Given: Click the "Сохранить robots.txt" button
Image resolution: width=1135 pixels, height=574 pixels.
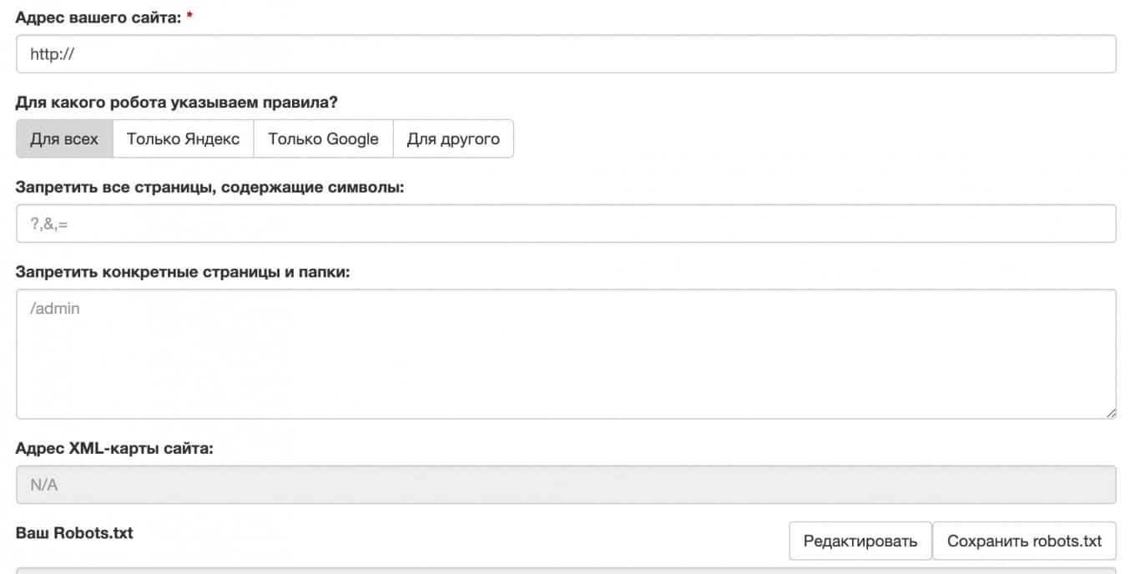Looking at the screenshot, I should (1024, 541).
